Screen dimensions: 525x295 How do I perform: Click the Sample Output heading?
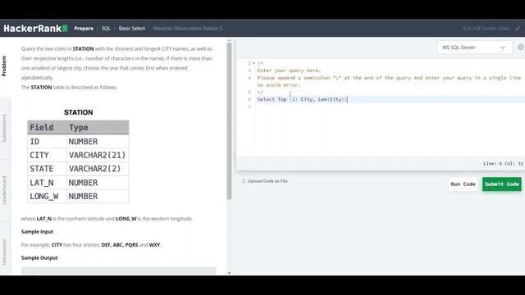click(39, 258)
